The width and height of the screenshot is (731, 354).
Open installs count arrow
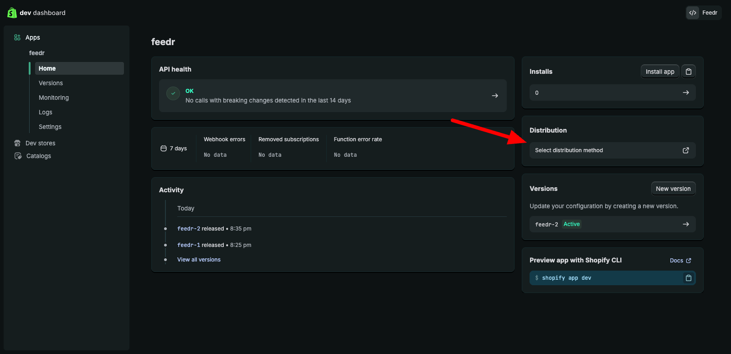tap(685, 92)
